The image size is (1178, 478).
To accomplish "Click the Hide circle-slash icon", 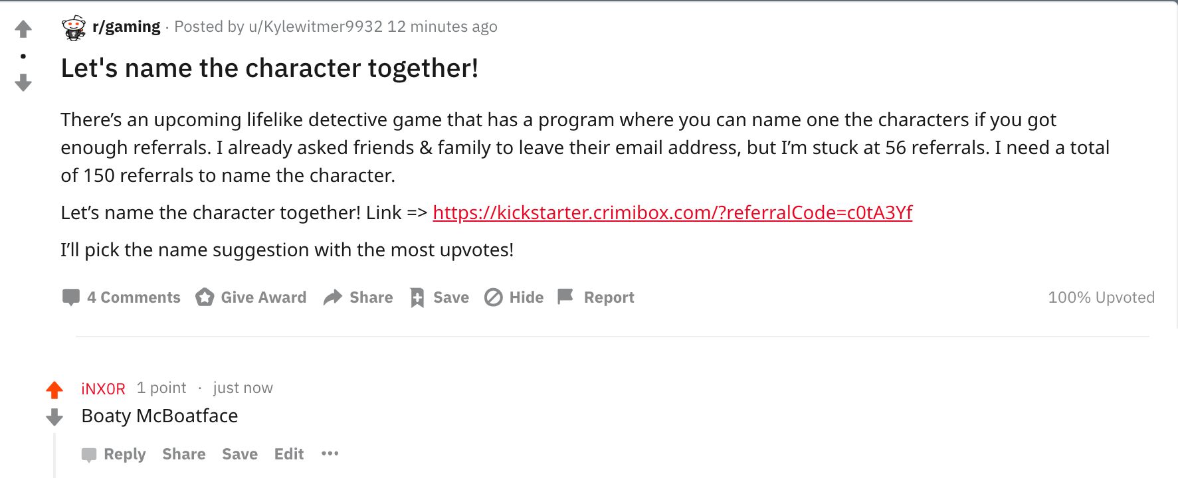I will point(493,297).
